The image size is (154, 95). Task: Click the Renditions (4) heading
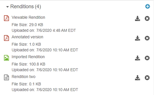pyautogui.click(x=26, y=7)
